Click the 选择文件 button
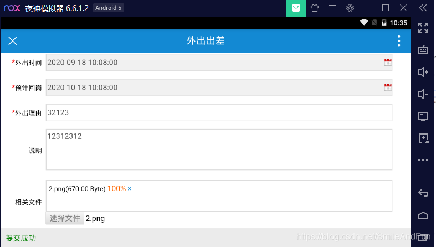 65,218
